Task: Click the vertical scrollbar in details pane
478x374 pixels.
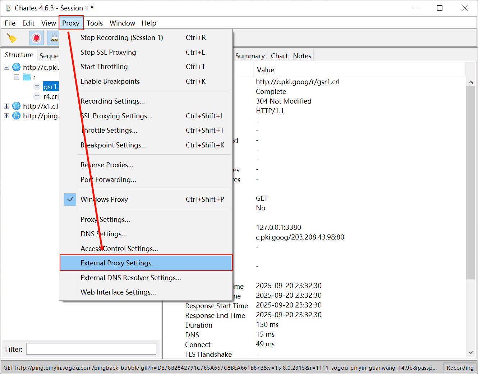Action: (470, 183)
